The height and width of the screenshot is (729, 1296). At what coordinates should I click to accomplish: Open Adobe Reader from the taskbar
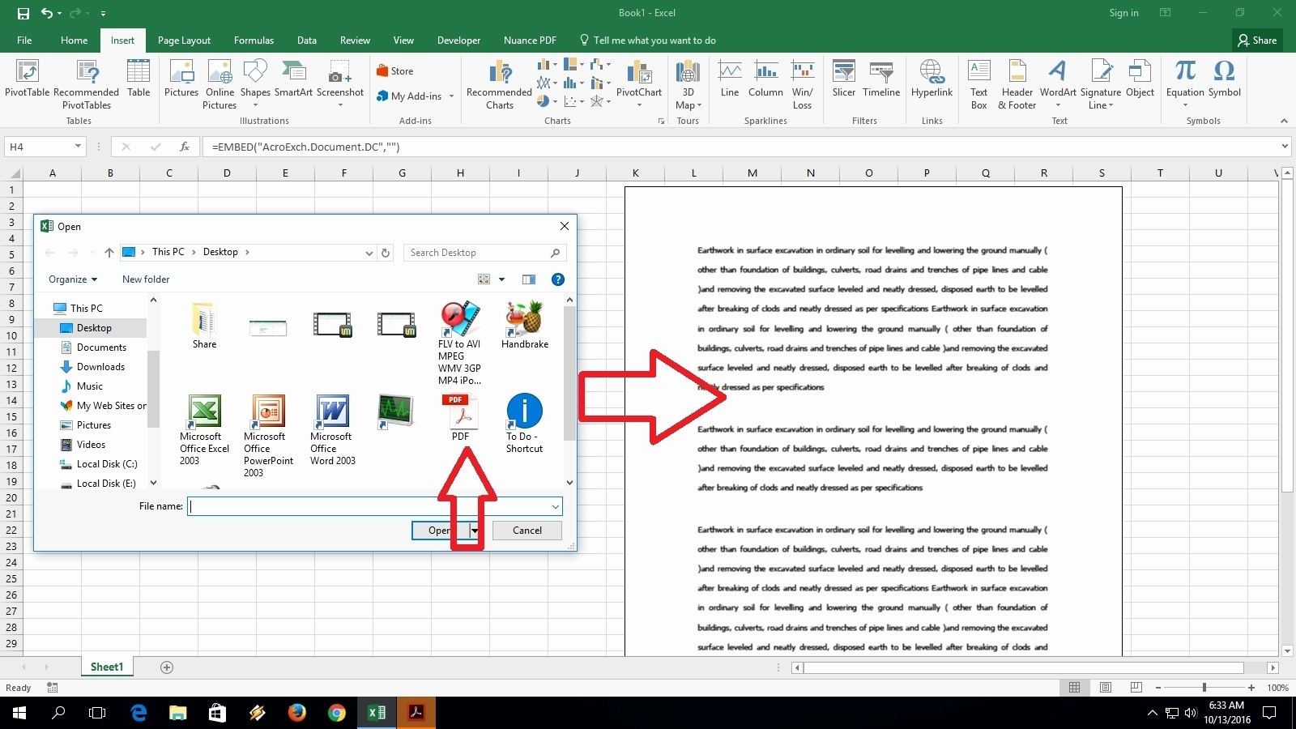[416, 713]
